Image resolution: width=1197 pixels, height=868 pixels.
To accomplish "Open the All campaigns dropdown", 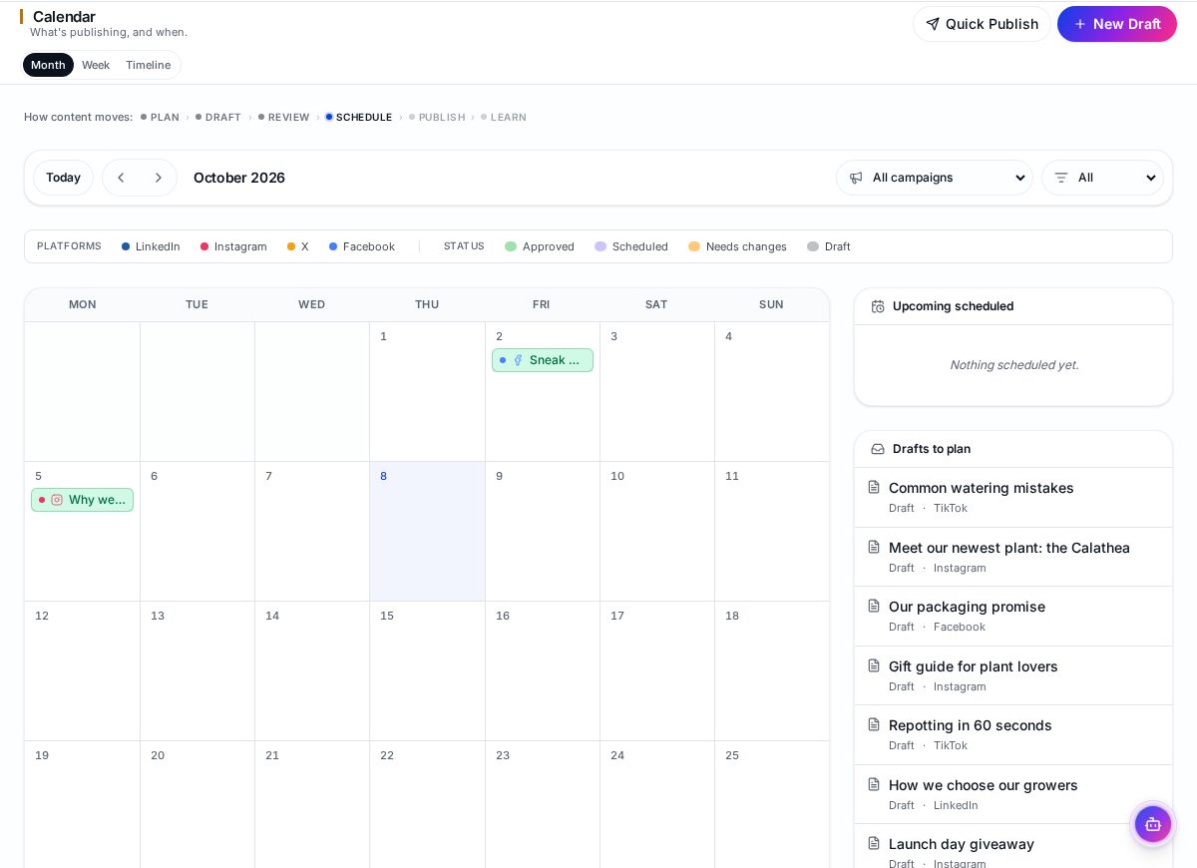I will tap(935, 178).
